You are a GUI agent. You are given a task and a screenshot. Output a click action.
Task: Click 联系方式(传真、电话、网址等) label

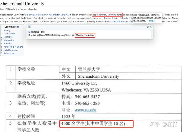[32, 100]
